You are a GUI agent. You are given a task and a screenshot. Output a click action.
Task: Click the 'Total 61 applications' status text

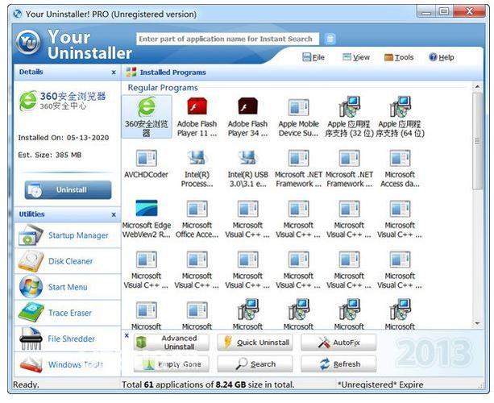click(x=208, y=384)
